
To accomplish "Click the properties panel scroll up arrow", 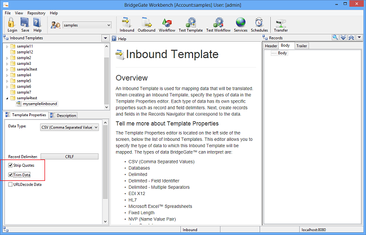I will (x=105, y=123).
